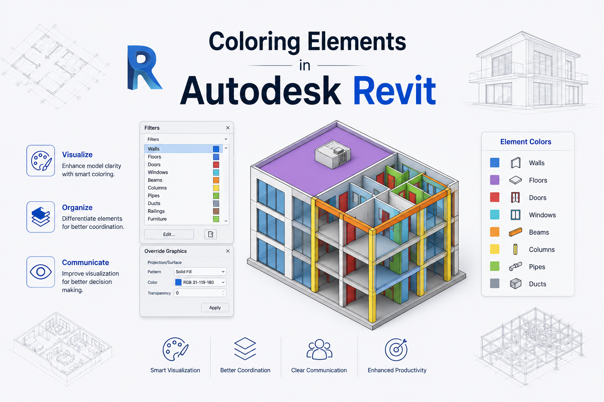Click the Enhanced Productivity label
This screenshot has width=604, height=402.
point(397,370)
